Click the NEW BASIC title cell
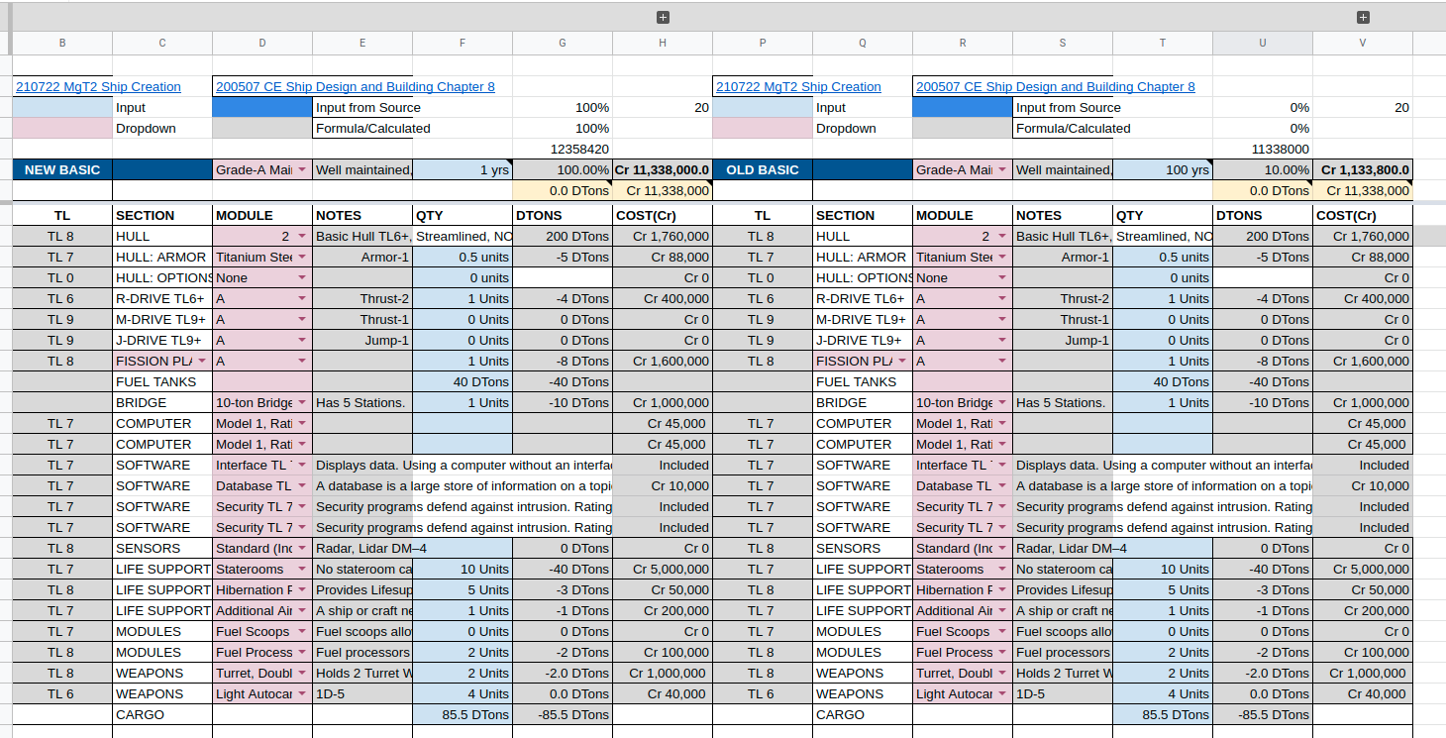Image resolution: width=1446 pixels, height=738 pixels. [x=62, y=170]
